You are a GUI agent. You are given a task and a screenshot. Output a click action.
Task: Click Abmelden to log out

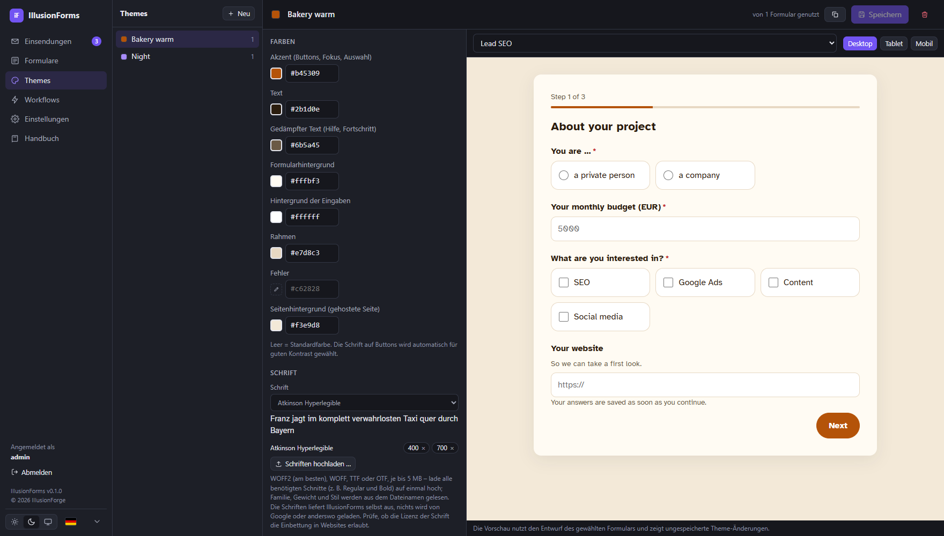[x=32, y=472]
